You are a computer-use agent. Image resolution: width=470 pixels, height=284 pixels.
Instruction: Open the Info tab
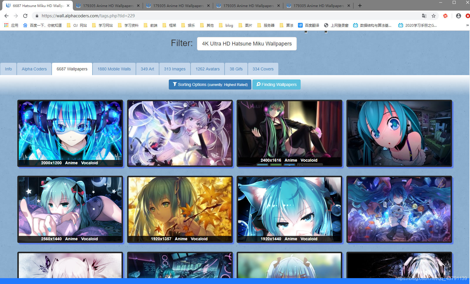pos(9,69)
